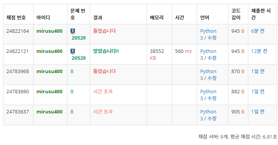Open Python 3 source of submission 24783968
This screenshot has width=278, height=145.
tap(208, 75)
